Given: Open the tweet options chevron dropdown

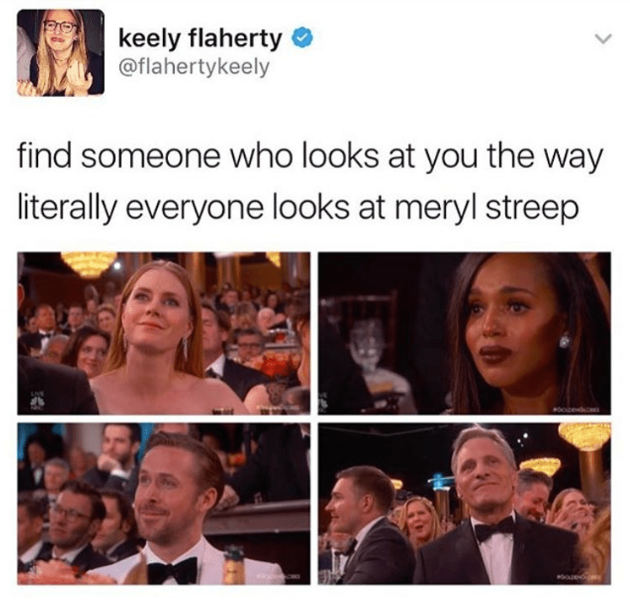Looking at the screenshot, I should pos(602,39).
